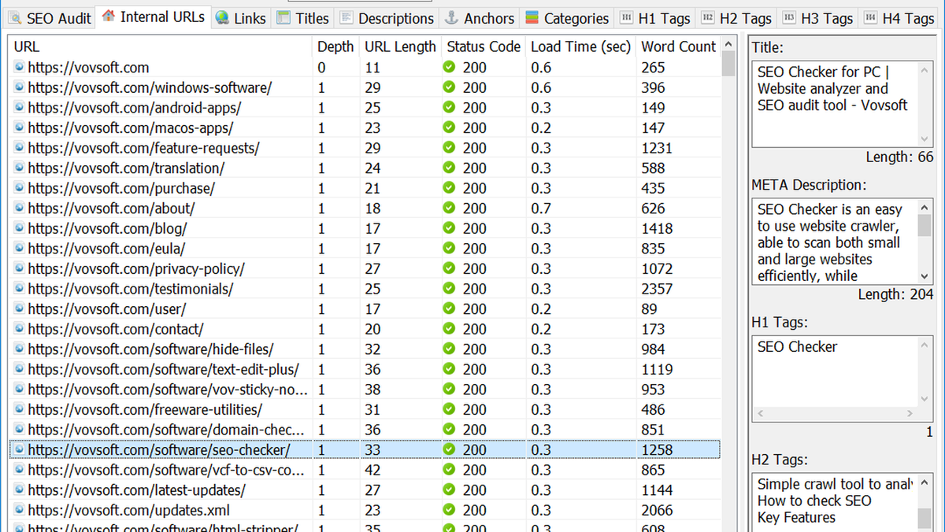
Task: Sort by the URL column header
Action: coord(161,46)
